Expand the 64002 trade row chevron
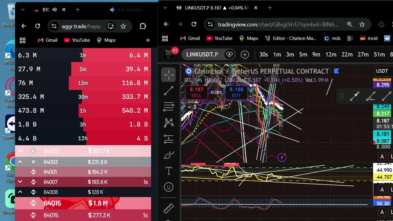This screenshot has height=221, width=393. click(x=20, y=151)
